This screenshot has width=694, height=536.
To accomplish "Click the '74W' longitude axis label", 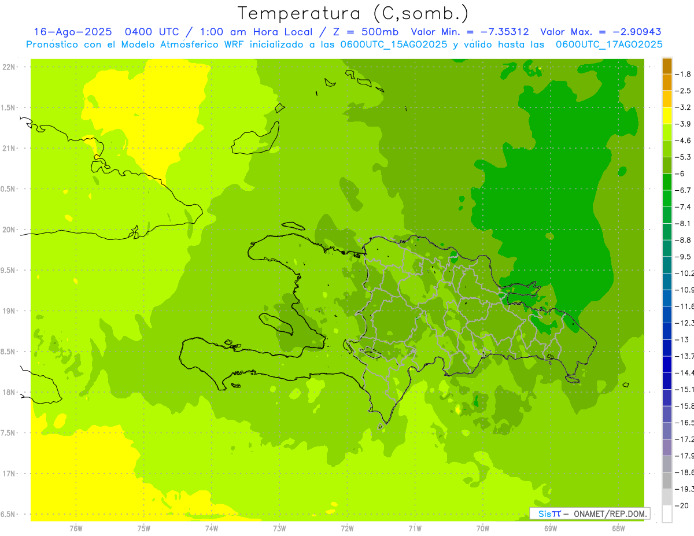I will point(212,528).
